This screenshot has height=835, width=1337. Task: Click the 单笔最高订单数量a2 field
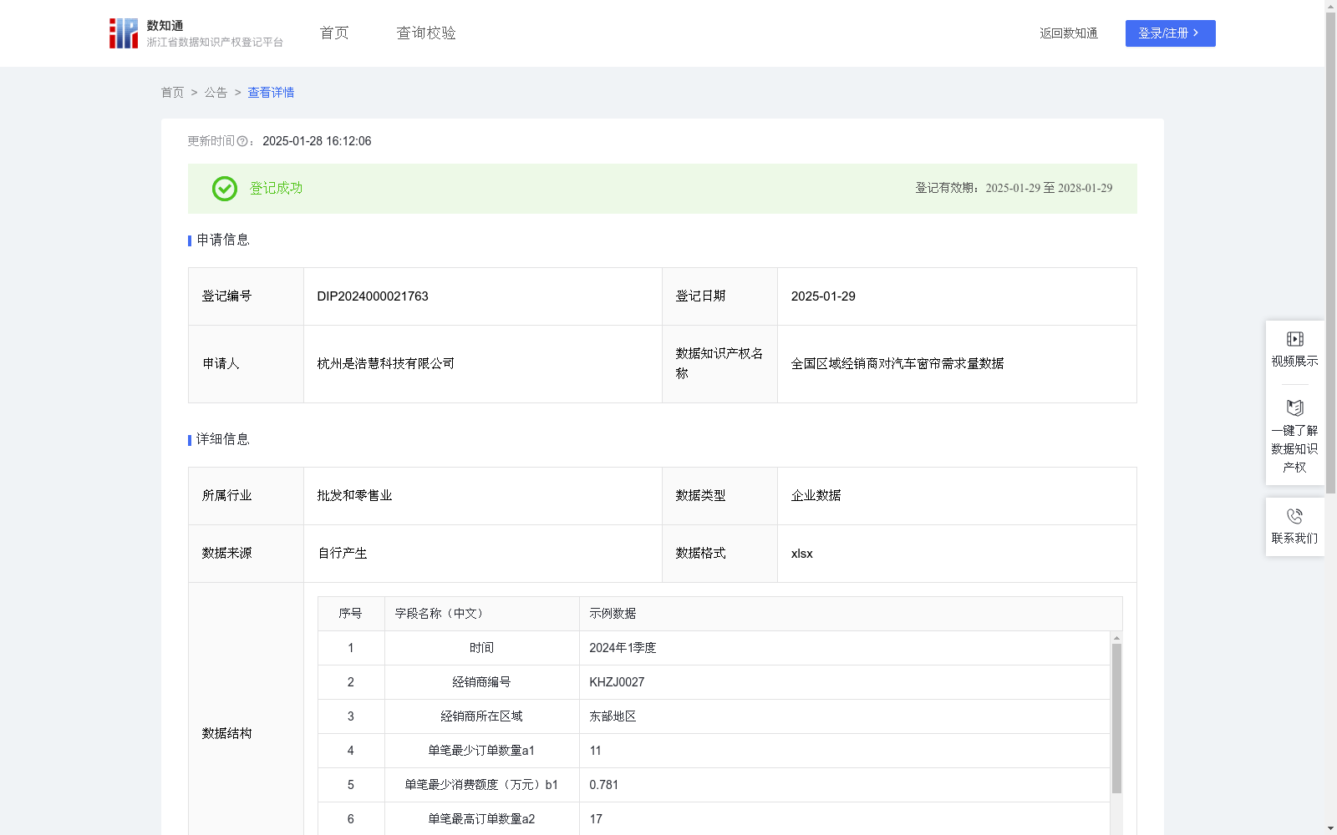coord(481,819)
